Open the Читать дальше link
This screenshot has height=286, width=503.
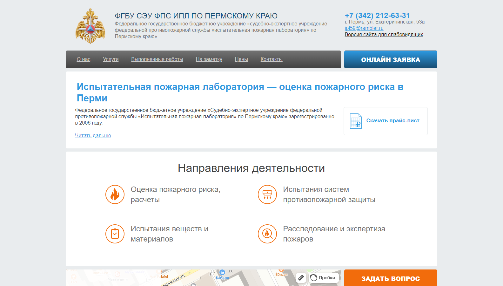[93, 135]
